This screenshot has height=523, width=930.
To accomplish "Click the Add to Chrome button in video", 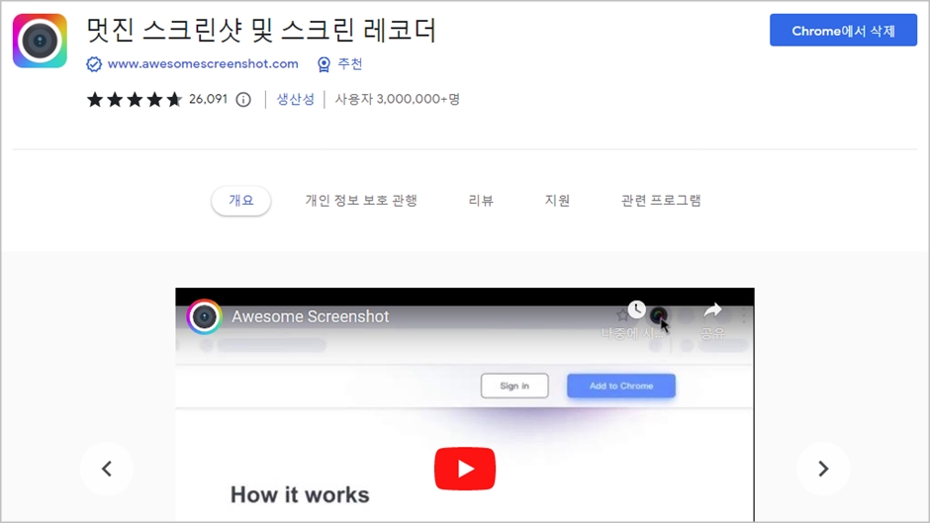I will (621, 386).
